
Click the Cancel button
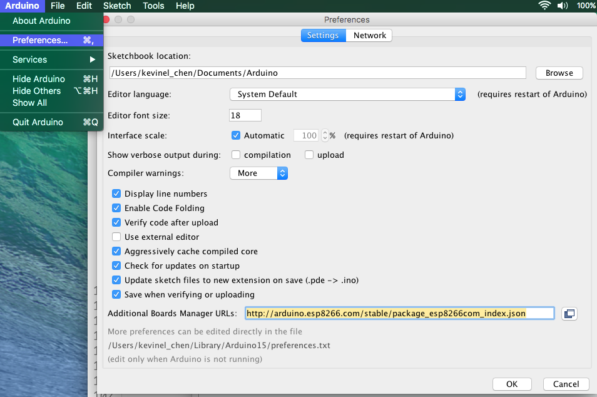[x=566, y=384]
